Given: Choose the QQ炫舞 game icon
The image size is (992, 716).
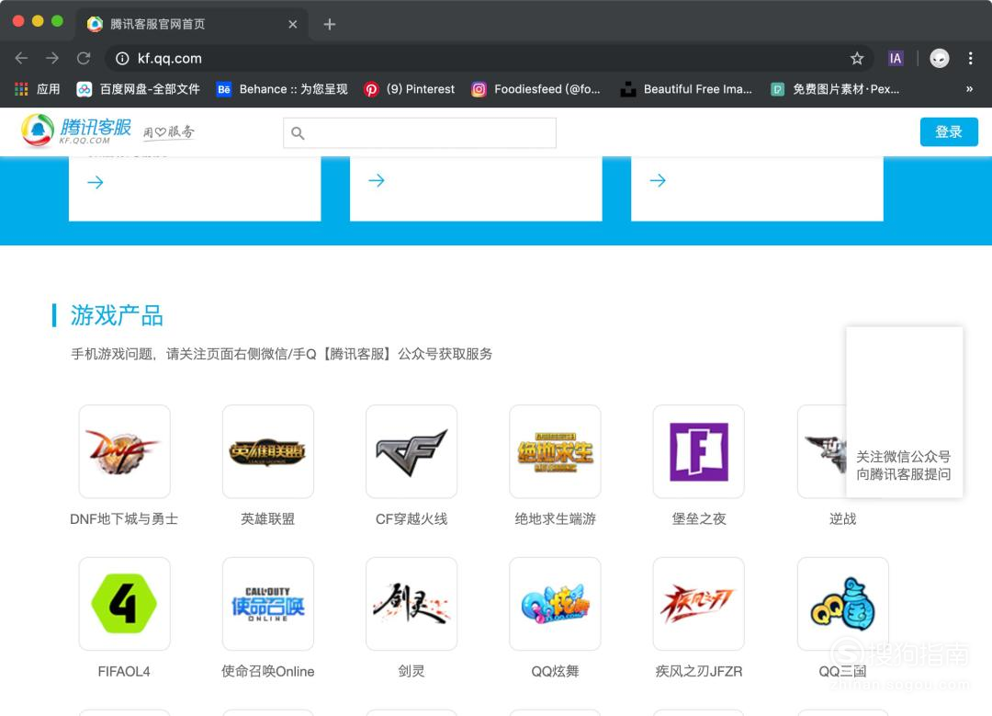Looking at the screenshot, I should point(555,604).
